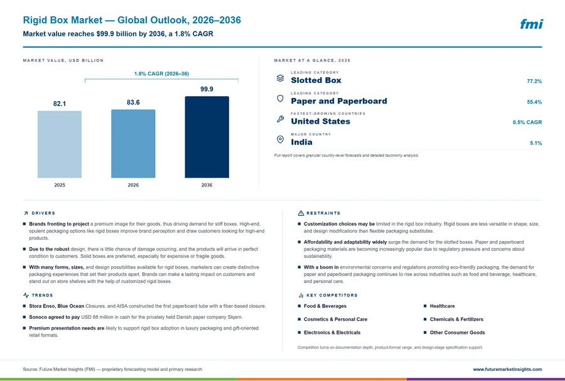Click the Electronics & Electricals item
The height and width of the screenshot is (381, 565).
click(x=330, y=333)
